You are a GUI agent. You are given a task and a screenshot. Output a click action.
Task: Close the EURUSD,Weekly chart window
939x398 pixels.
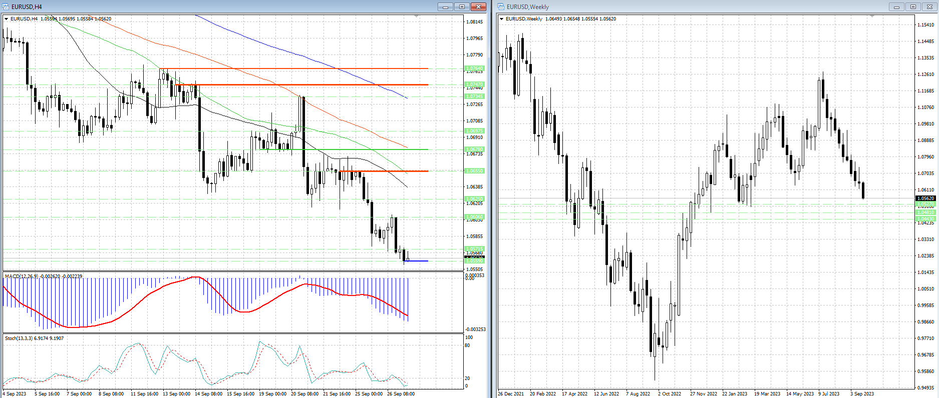930,6
